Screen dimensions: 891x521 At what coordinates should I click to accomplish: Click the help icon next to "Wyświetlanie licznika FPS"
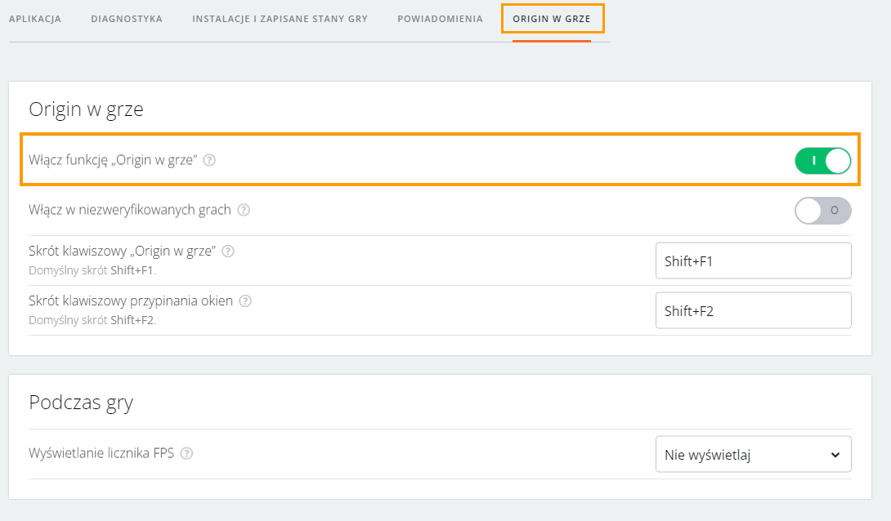tap(186, 453)
